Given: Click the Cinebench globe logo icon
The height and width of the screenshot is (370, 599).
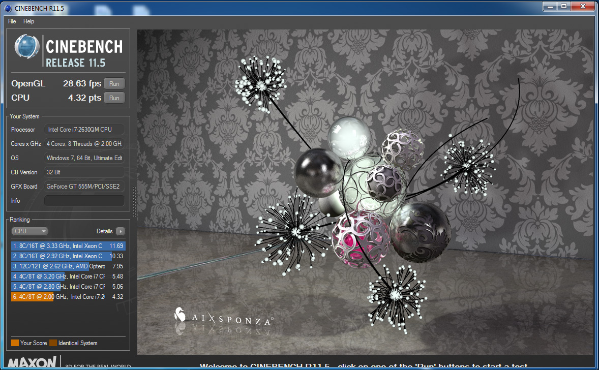Looking at the screenshot, I should point(27,47).
